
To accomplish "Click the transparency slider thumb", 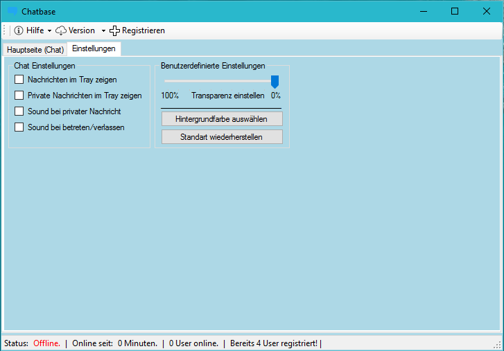I will (x=275, y=82).
